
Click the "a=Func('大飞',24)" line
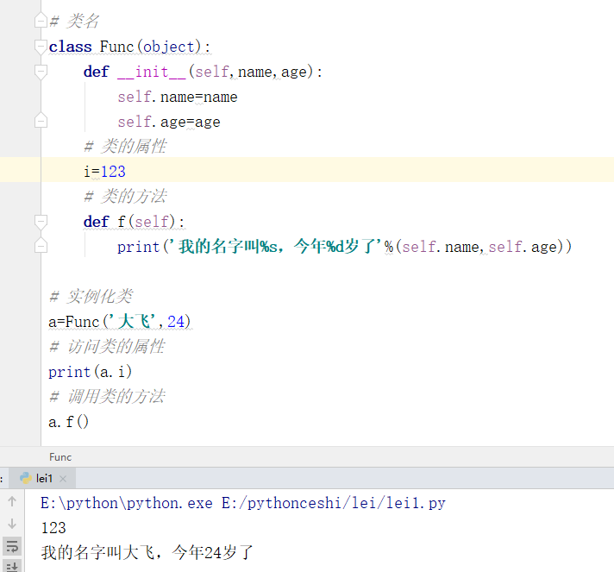click(x=120, y=322)
